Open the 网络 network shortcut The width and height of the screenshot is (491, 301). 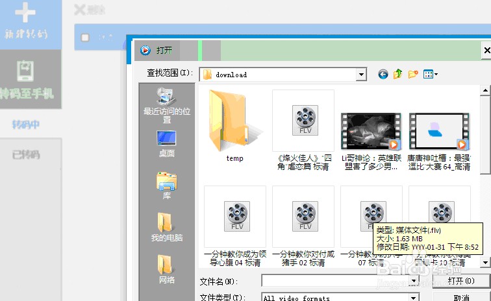coord(166,269)
